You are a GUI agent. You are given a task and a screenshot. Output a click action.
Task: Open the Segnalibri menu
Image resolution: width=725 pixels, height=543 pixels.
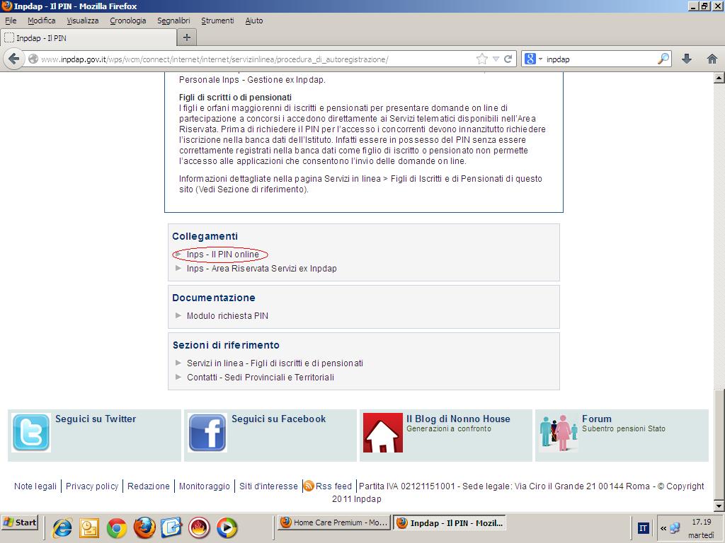pyautogui.click(x=173, y=21)
